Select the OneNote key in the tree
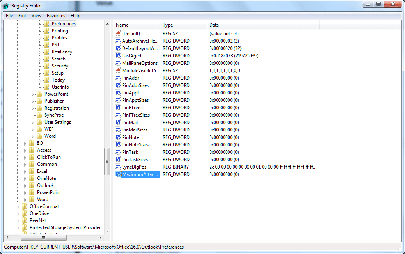 coord(46,178)
